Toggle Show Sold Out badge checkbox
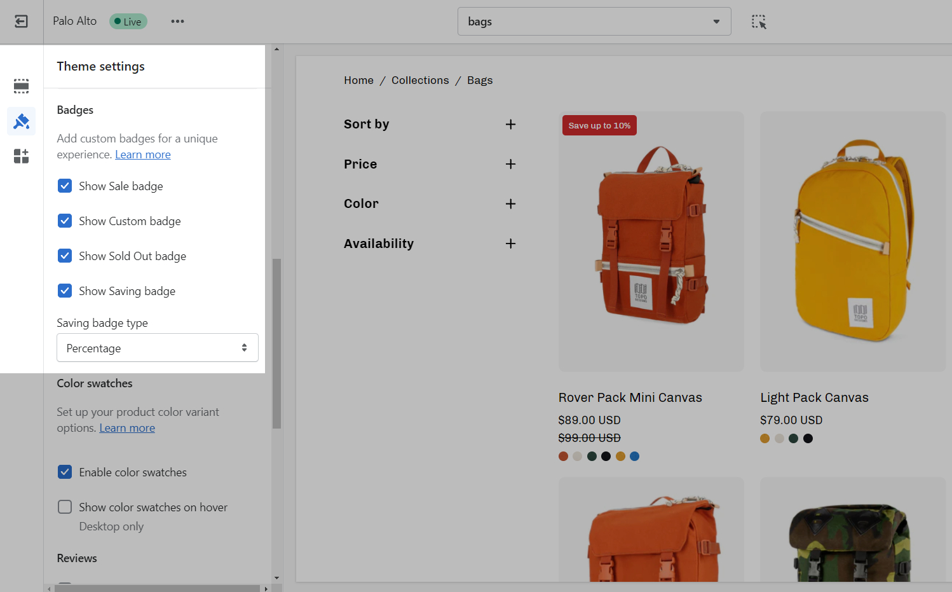 [65, 256]
